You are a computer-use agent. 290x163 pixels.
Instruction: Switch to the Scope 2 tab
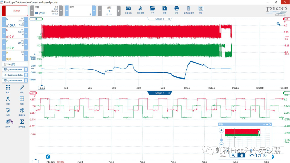point(160,93)
